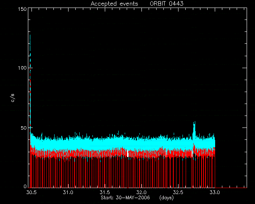Screen dimensions: 255x204
Task: Click the x-axis tick label 31.5
Action: (105, 192)
